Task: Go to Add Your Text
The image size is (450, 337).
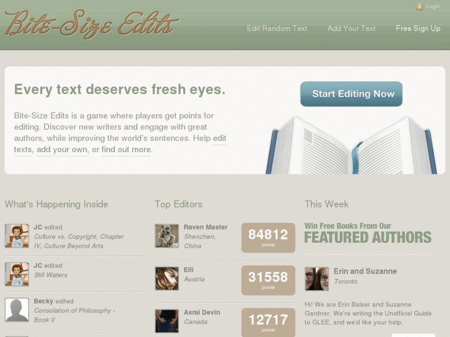Action: tap(352, 28)
